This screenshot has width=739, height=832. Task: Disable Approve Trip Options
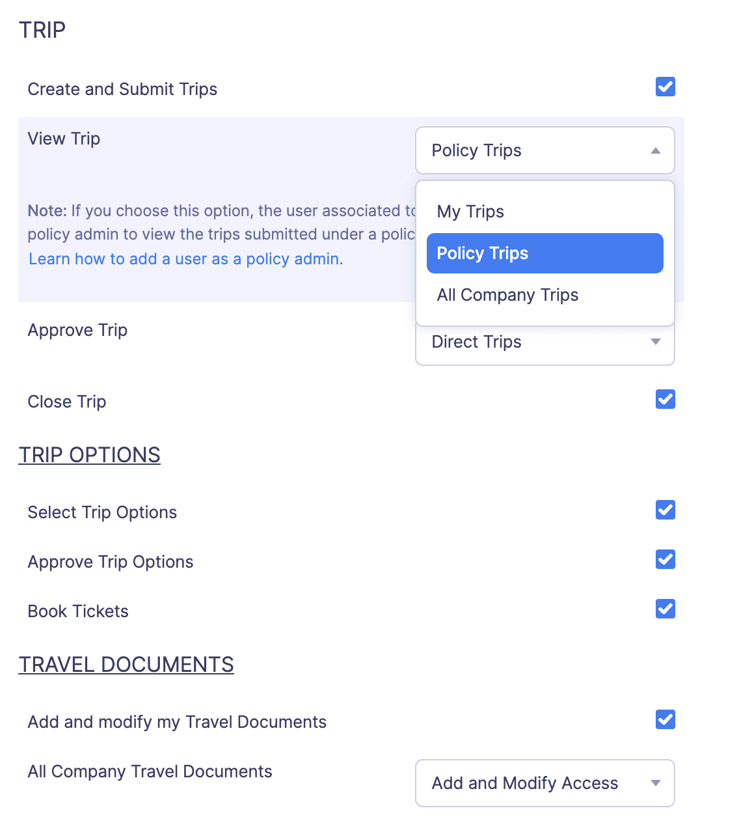665,559
